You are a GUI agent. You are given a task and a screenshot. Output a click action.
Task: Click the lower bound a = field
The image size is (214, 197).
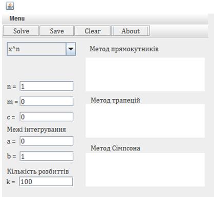tap(47, 141)
